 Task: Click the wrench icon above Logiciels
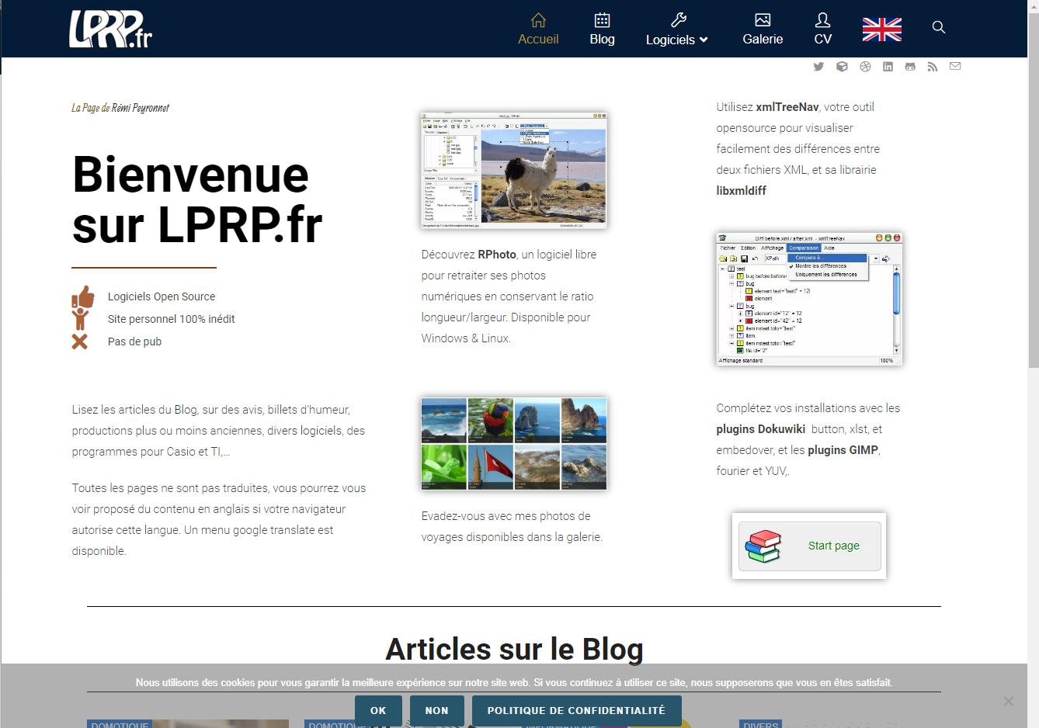pyautogui.click(x=678, y=19)
